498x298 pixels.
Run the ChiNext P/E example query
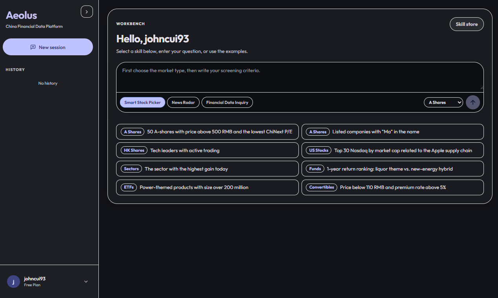click(207, 132)
